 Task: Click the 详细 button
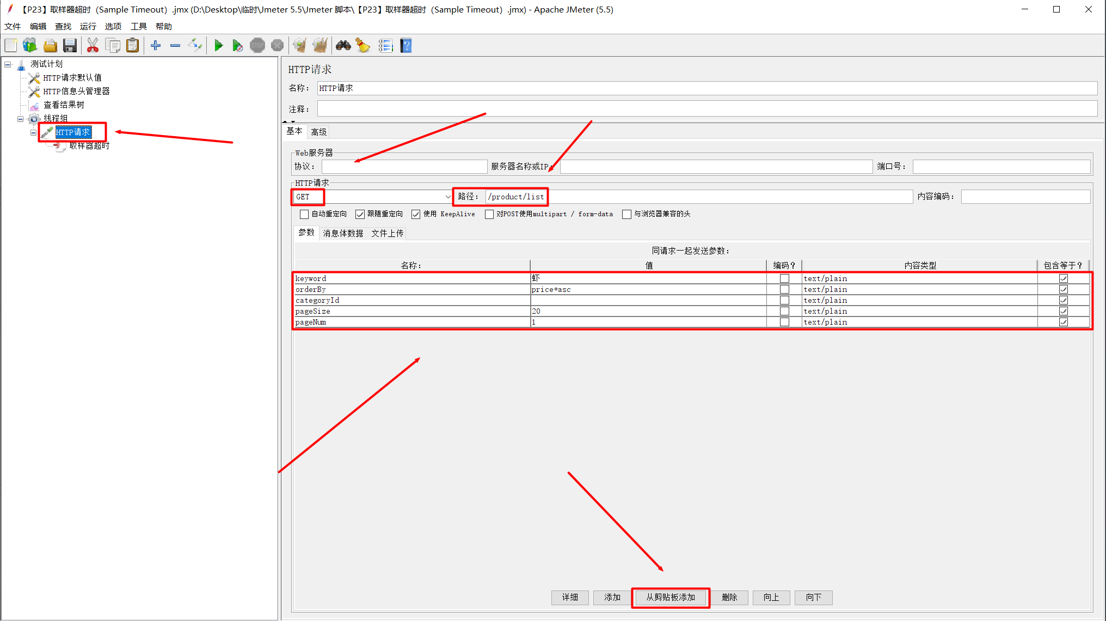(570, 598)
